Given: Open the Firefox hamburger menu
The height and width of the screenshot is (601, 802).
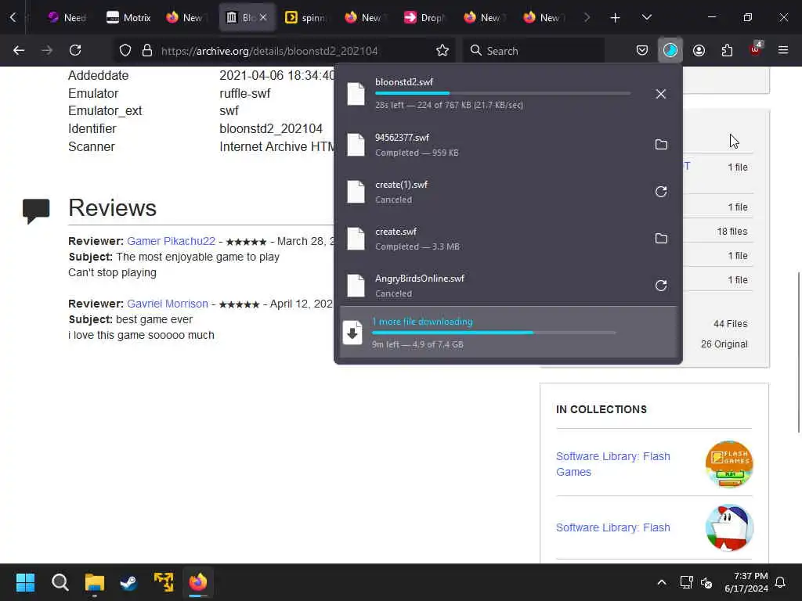Looking at the screenshot, I should pos(783,50).
